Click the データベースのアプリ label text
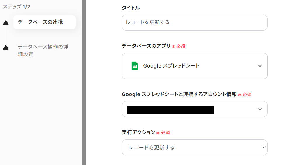 coord(146,46)
